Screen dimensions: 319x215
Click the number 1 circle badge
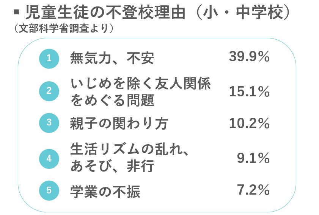tap(49, 58)
